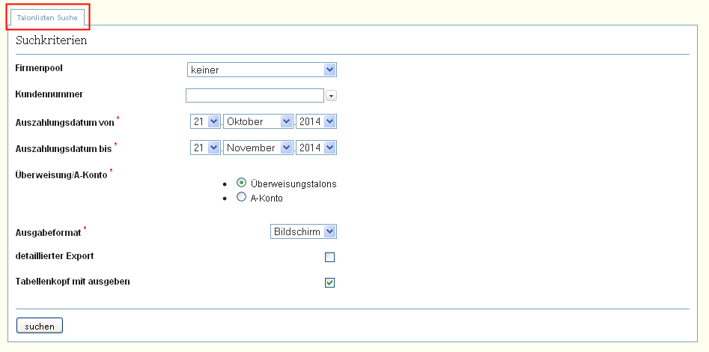
Task: Open the Oktober month dropdown
Action: pos(258,121)
